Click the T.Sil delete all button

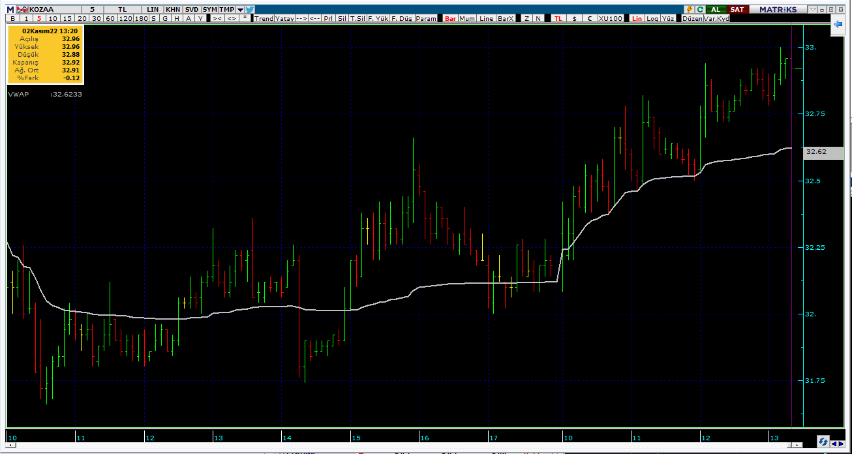click(x=358, y=18)
